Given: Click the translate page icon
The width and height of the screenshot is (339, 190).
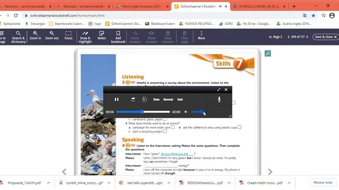Looking at the screenshot, I should point(305,15).
